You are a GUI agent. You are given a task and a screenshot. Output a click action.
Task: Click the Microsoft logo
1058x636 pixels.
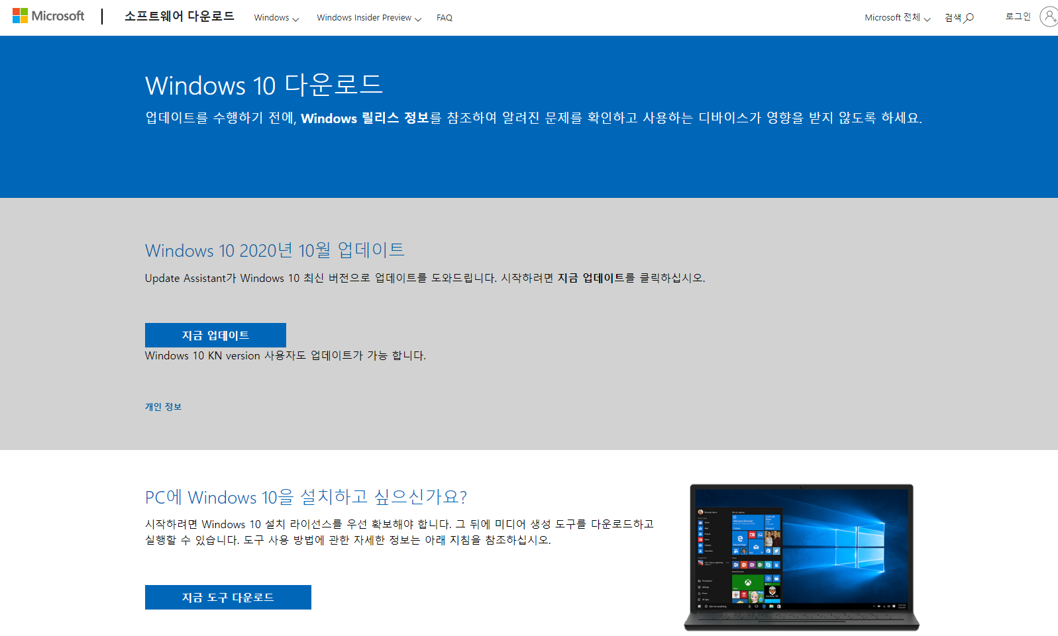(48, 16)
